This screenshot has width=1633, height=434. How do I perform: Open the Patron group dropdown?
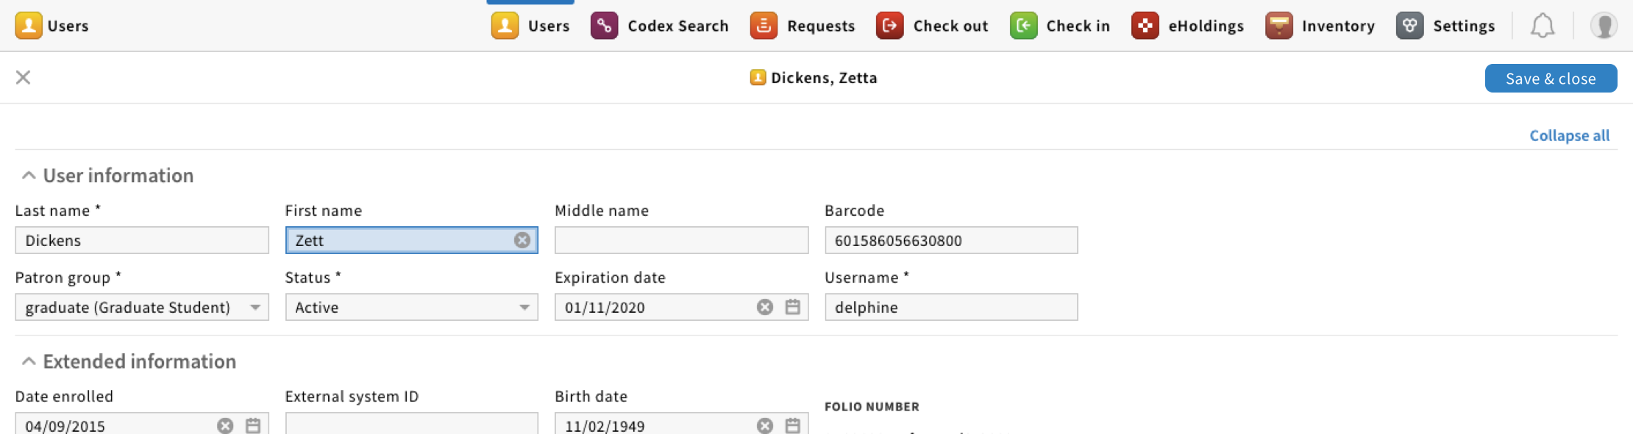click(x=141, y=307)
